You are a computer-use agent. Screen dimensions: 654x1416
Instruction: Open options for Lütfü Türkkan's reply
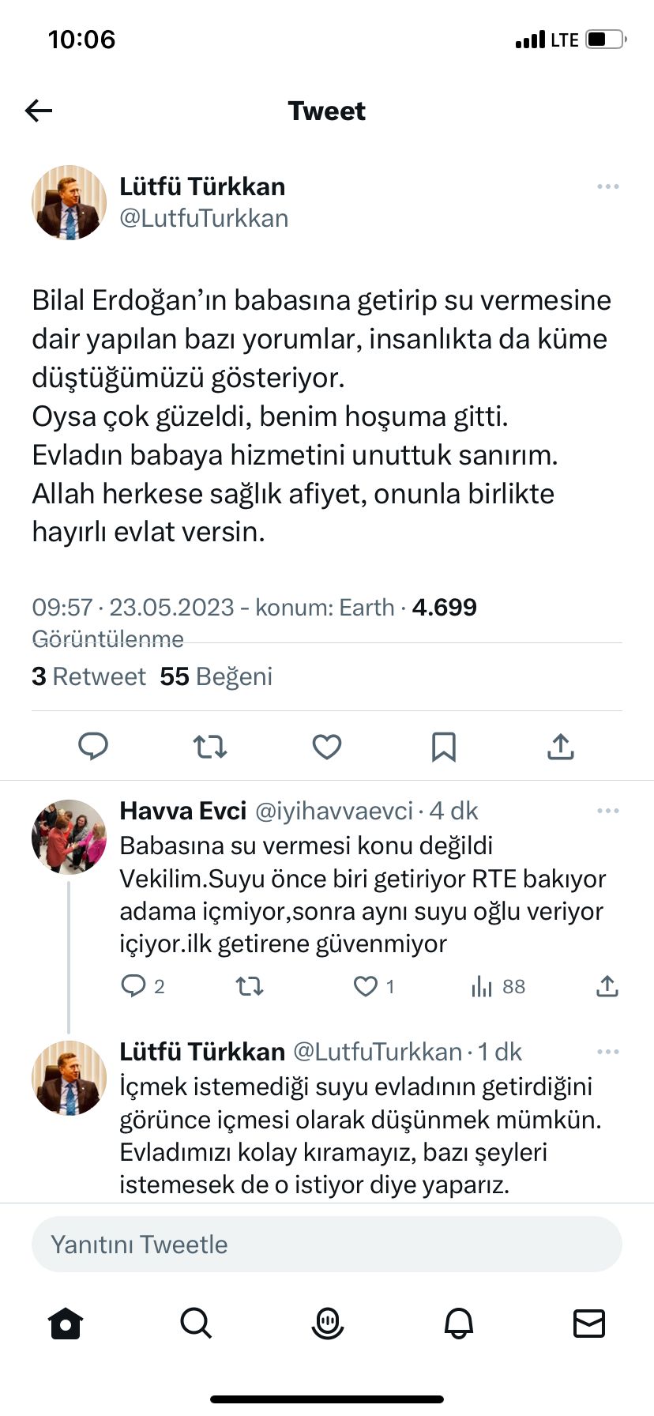tap(607, 1052)
